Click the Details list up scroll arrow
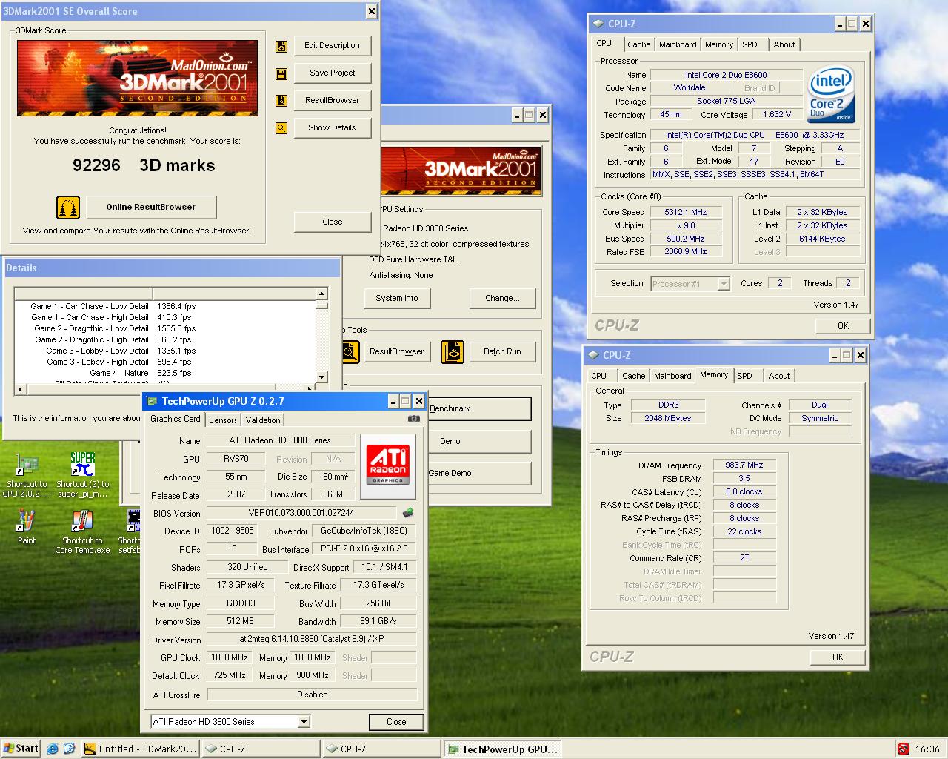The width and height of the screenshot is (948, 759). coord(321,294)
